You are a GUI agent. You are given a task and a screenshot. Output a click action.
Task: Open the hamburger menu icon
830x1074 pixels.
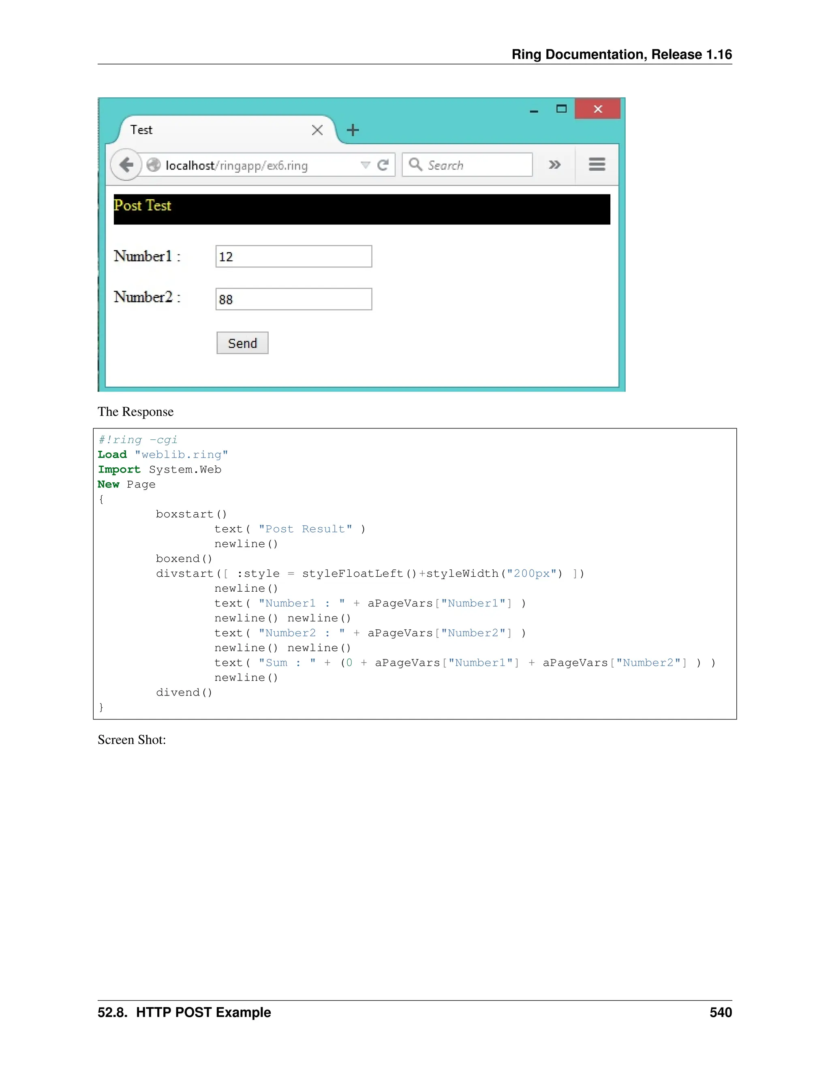click(x=597, y=164)
